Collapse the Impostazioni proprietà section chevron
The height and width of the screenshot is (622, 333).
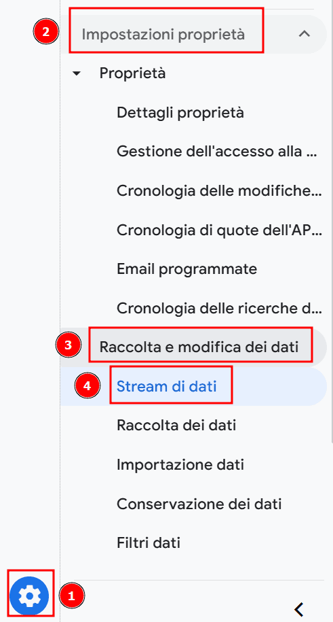[x=304, y=34]
